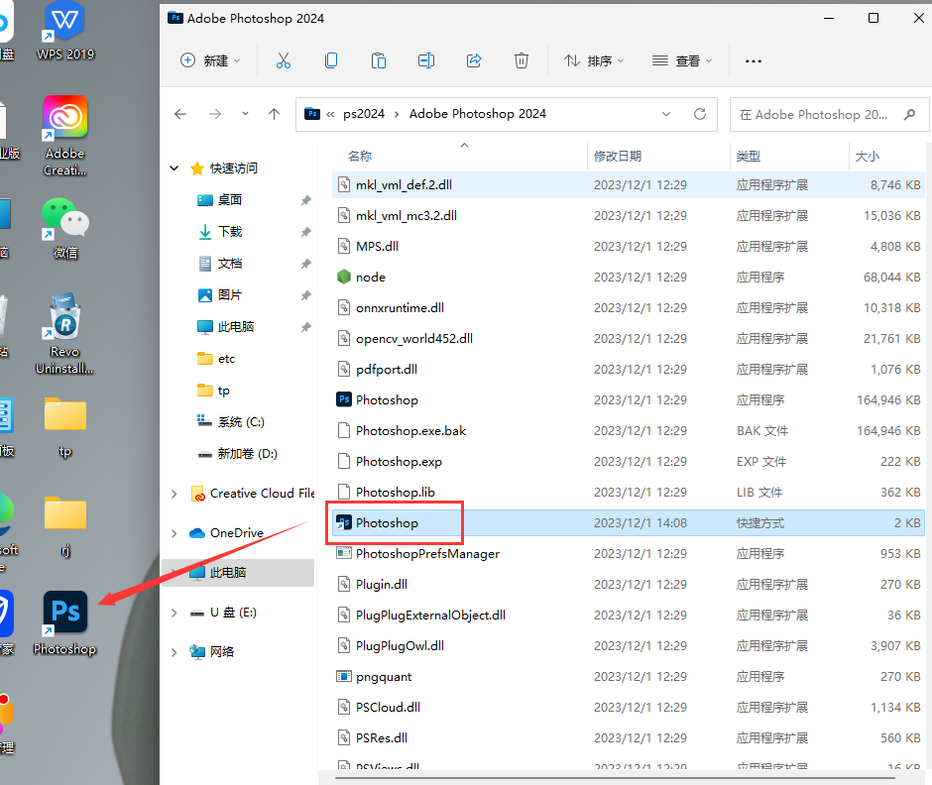Expand the address bar history dropdown

coord(671,114)
